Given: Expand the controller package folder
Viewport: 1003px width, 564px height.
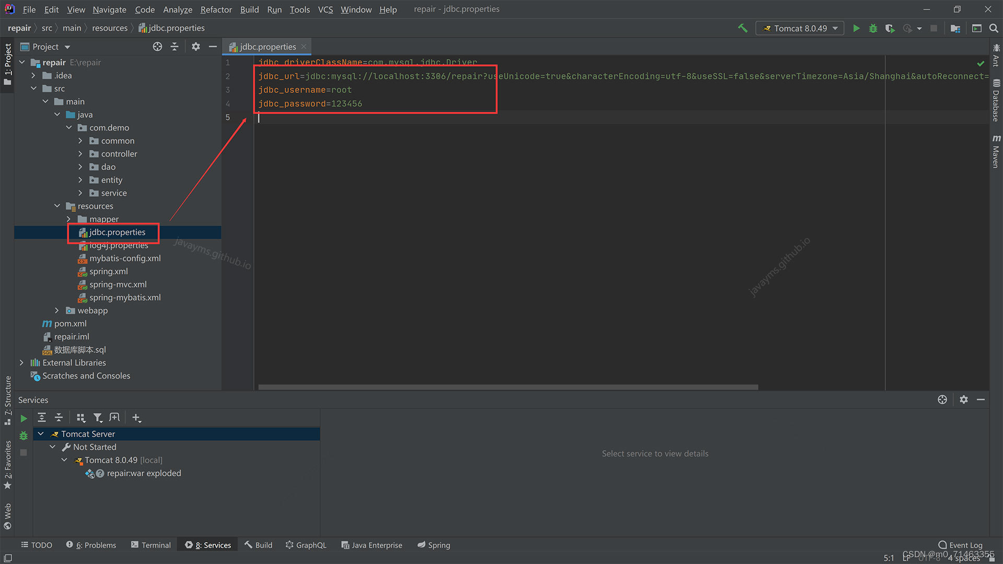Looking at the screenshot, I should [x=80, y=154].
